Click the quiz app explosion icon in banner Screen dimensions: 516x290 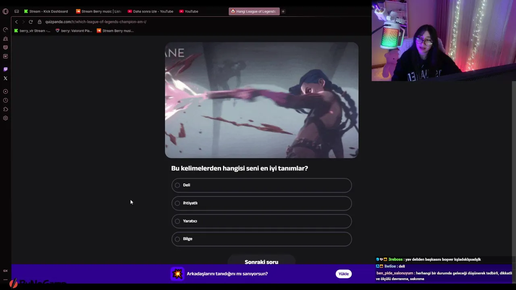177,274
